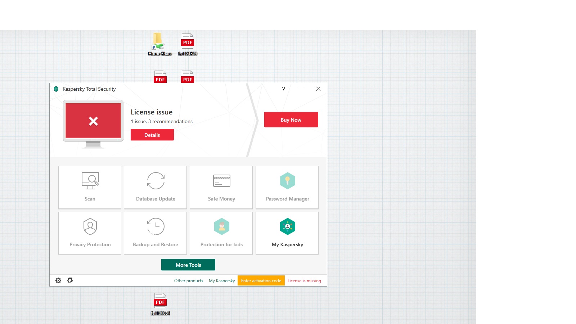The height and width of the screenshot is (324, 576).
Task: Click the Kaspersky shield logo in title bar
Action: (x=56, y=89)
